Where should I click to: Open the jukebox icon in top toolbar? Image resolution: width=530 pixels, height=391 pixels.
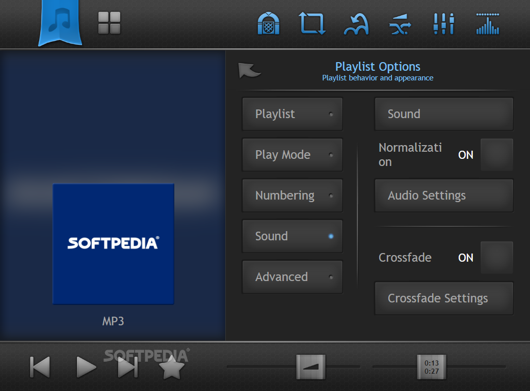click(269, 23)
